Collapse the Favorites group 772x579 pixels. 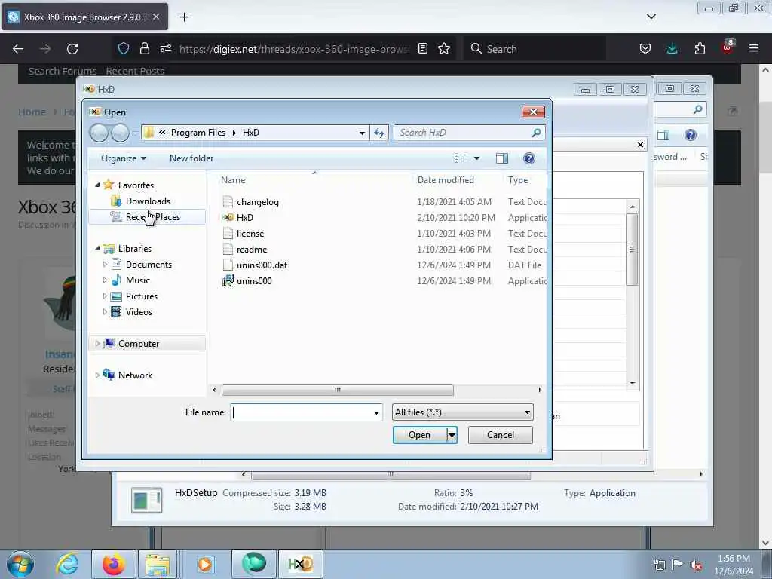(x=97, y=185)
